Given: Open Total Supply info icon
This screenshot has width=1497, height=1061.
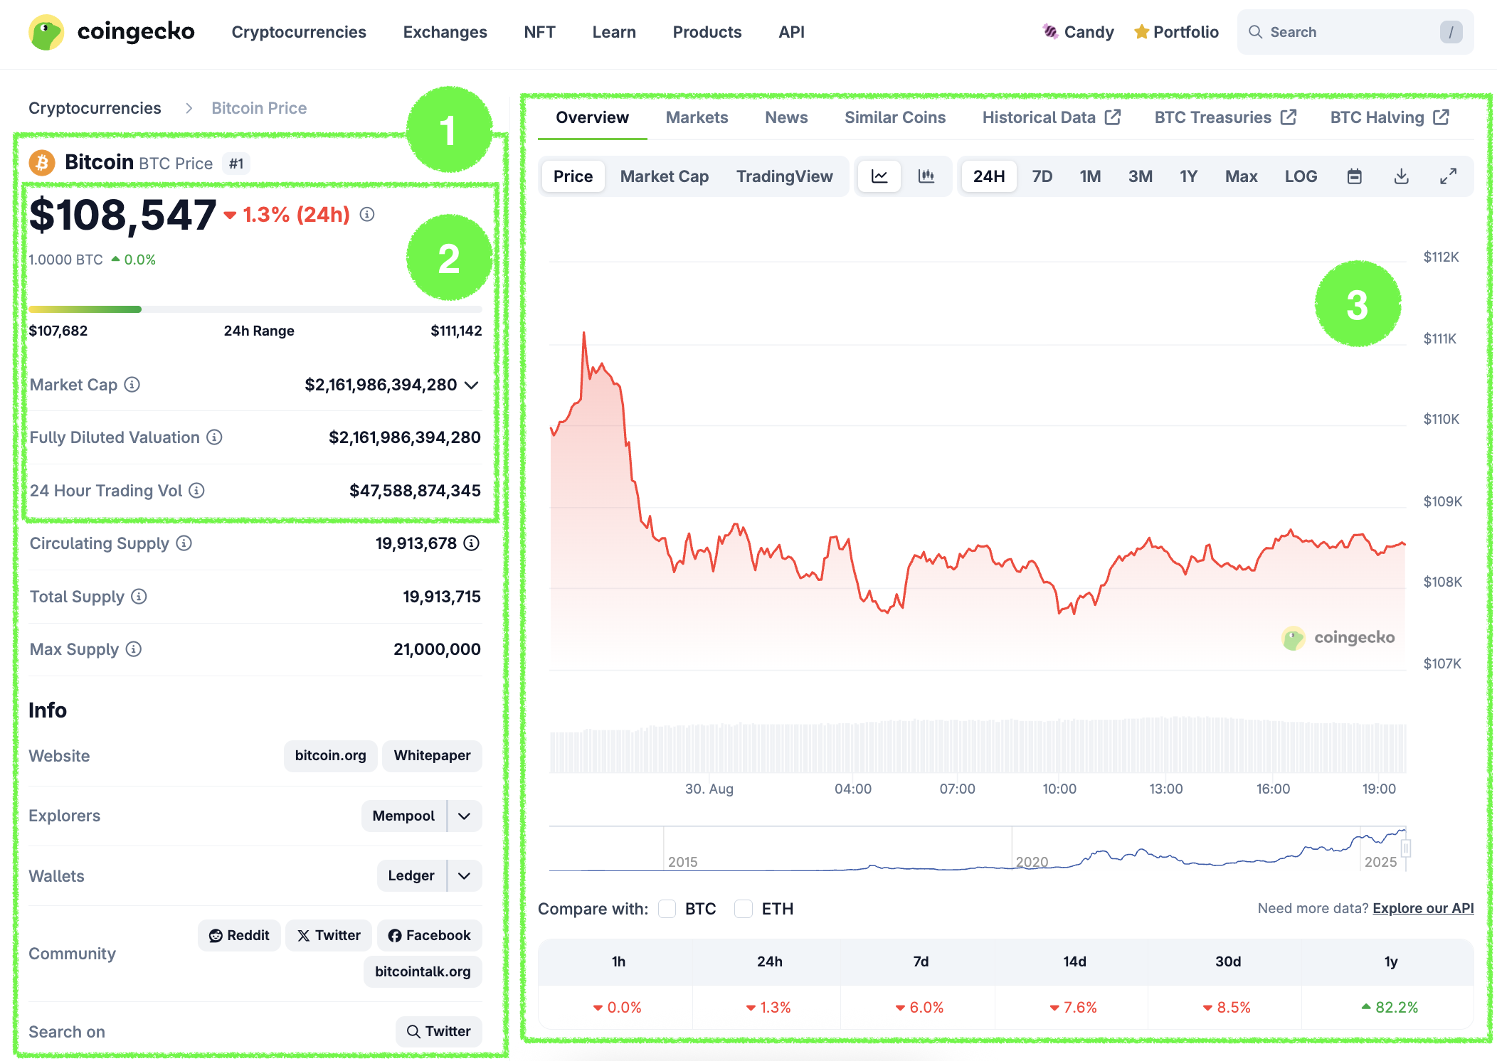Looking at the screenshot, I should [x=139, y=597].
